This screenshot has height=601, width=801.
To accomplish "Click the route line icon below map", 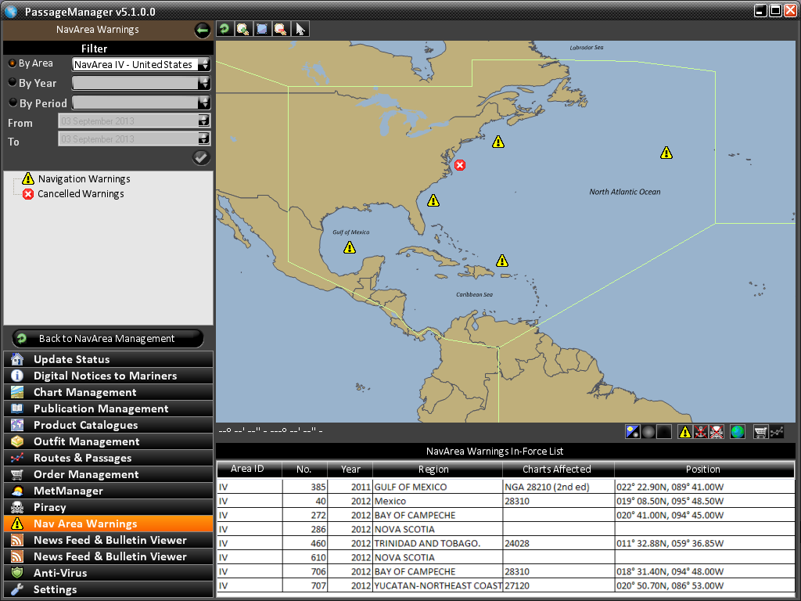I will pyautogui.click(x=777, y=432).
